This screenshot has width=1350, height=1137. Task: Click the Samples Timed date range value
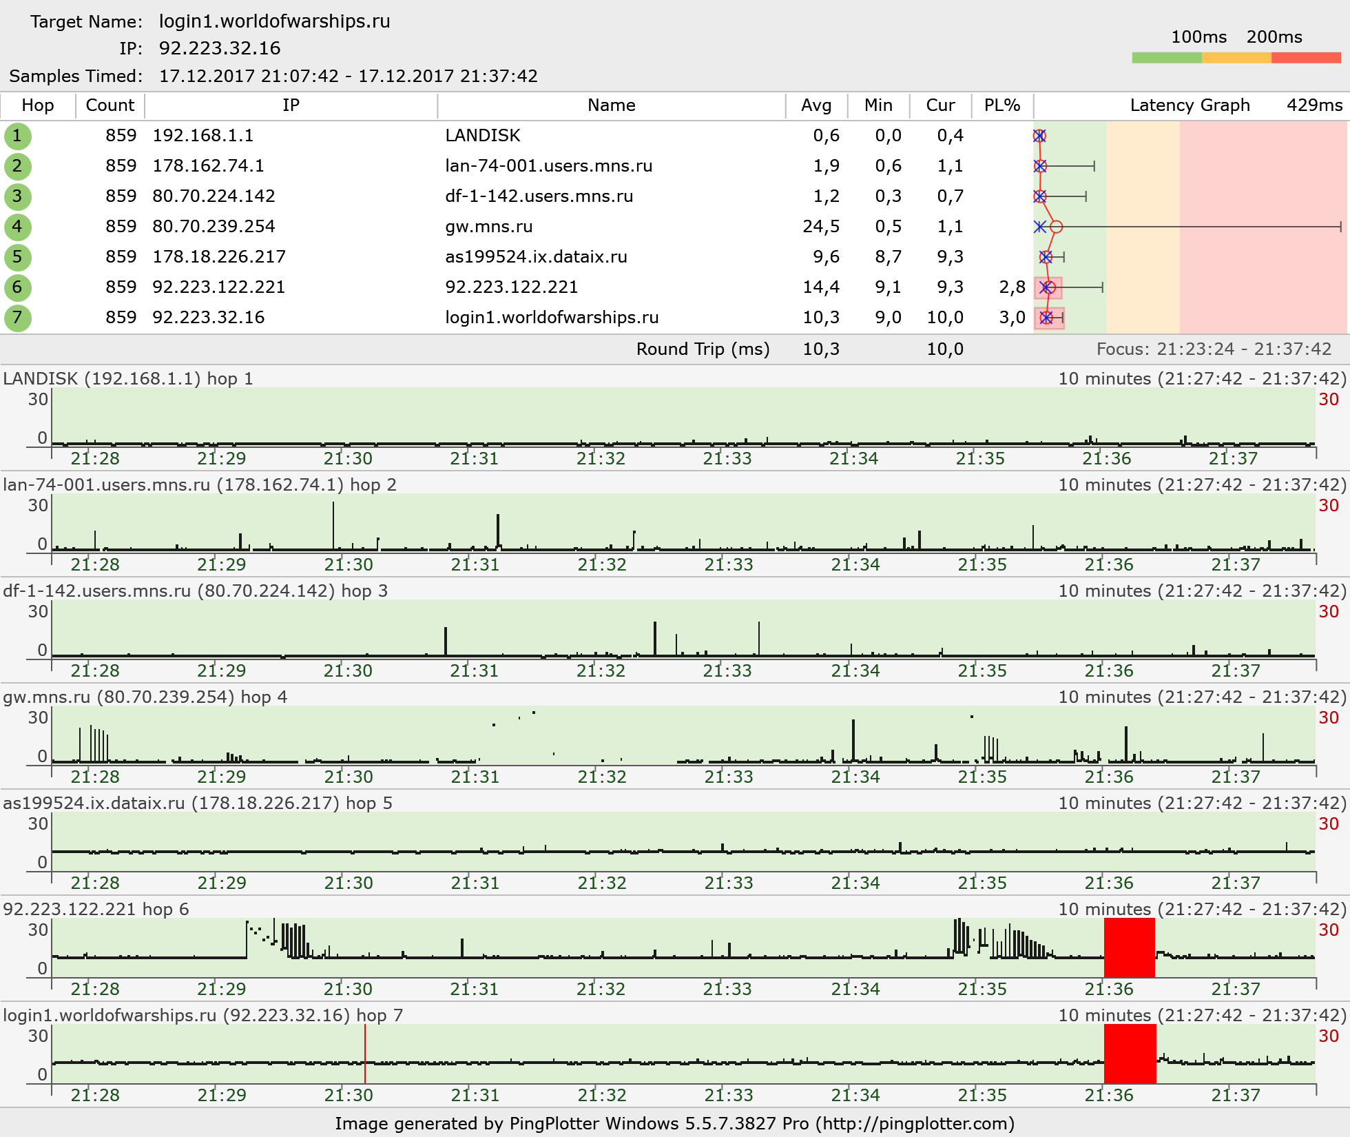click(349, 76)
